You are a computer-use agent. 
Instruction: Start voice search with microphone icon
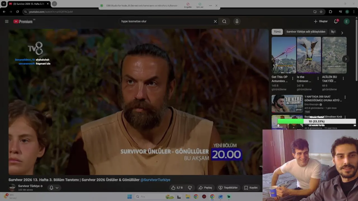click(237, 21)
